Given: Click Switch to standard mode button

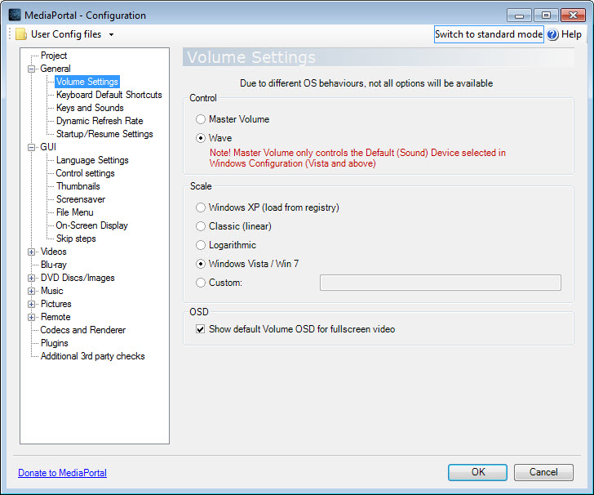Looking at the screenshot, I should point(489,34).
